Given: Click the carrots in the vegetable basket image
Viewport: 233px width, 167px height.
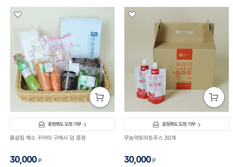Looking at the screenshot, I should 48,76.
